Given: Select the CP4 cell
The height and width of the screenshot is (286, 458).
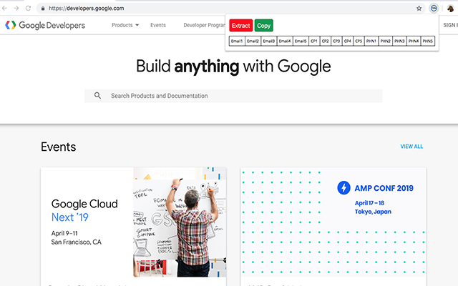Looking at the screenshot, I should 348,41.
